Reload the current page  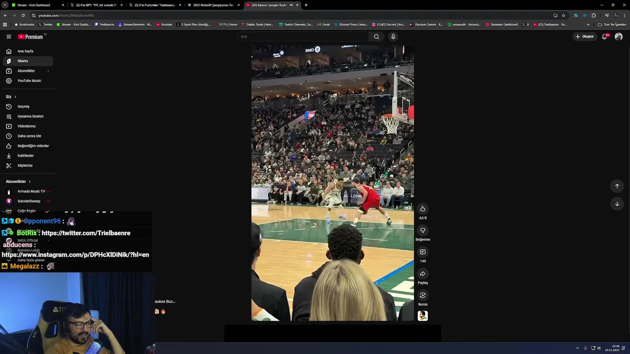click(23, 15)
